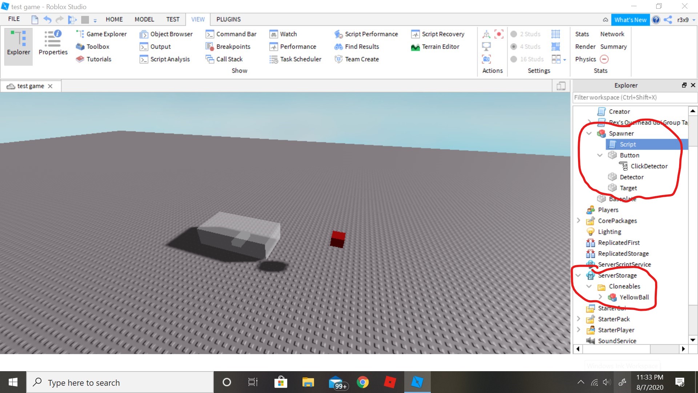Toggle Summary stats display

[614, 47]
